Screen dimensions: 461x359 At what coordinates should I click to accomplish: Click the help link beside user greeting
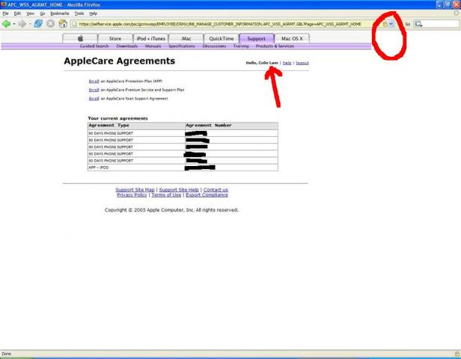(287, 63)
